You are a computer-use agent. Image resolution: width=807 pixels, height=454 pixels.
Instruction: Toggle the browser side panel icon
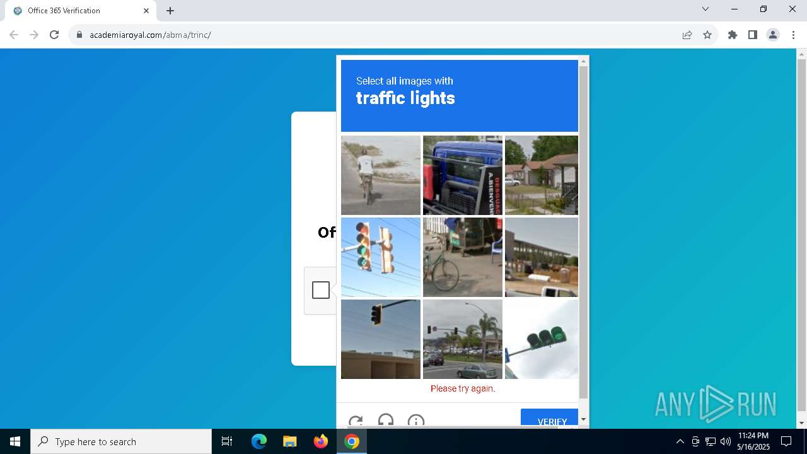(753, 35)
